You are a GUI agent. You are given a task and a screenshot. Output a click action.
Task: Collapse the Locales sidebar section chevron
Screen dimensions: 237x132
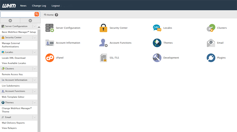(x=35, y=52)
